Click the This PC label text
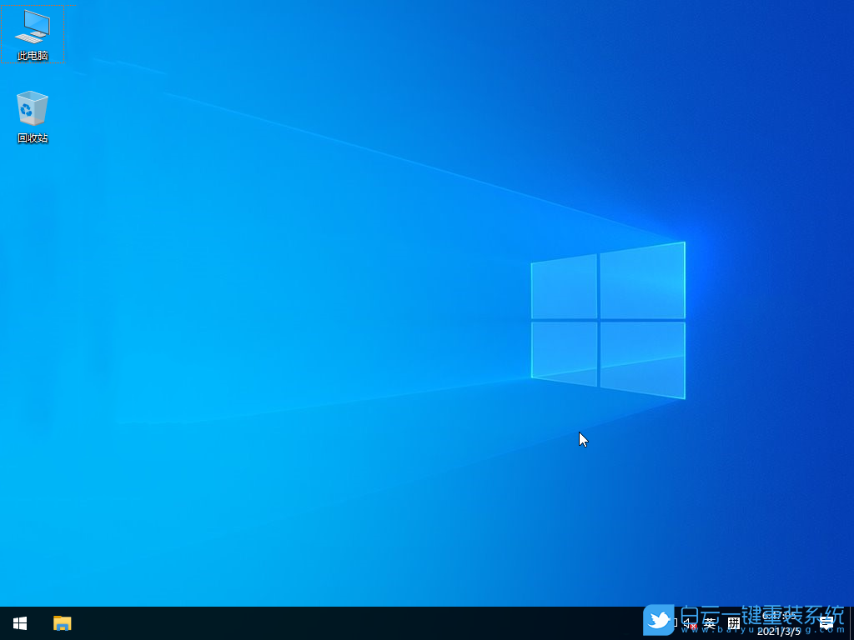 click(32, 57)
